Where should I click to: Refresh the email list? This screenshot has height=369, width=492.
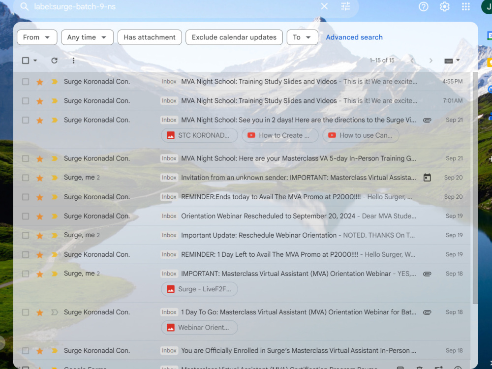(x=54, y=60)
